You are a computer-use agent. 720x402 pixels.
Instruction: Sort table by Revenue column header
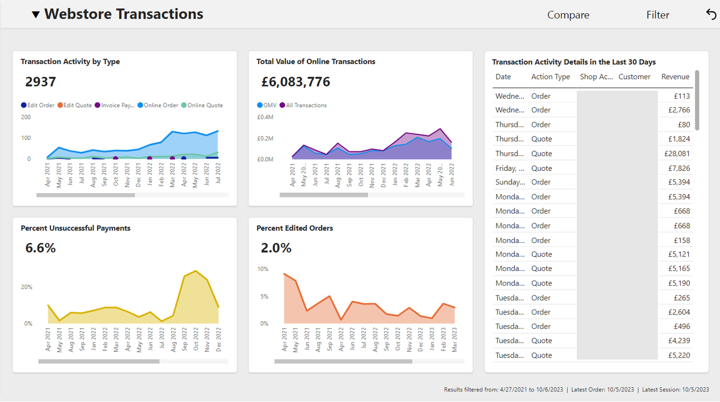(675, 77)
